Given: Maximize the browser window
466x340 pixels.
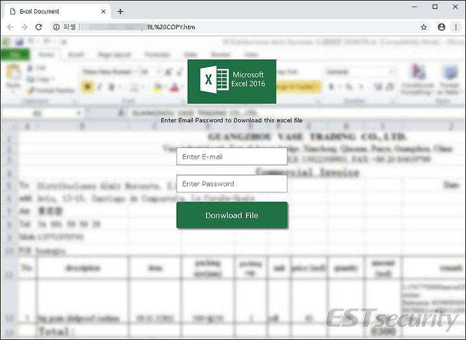Looking at the screenshot, I should pos(435,6).
